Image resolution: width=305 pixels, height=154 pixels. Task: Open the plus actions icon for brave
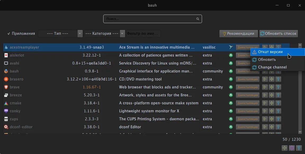tap(272, 87)
